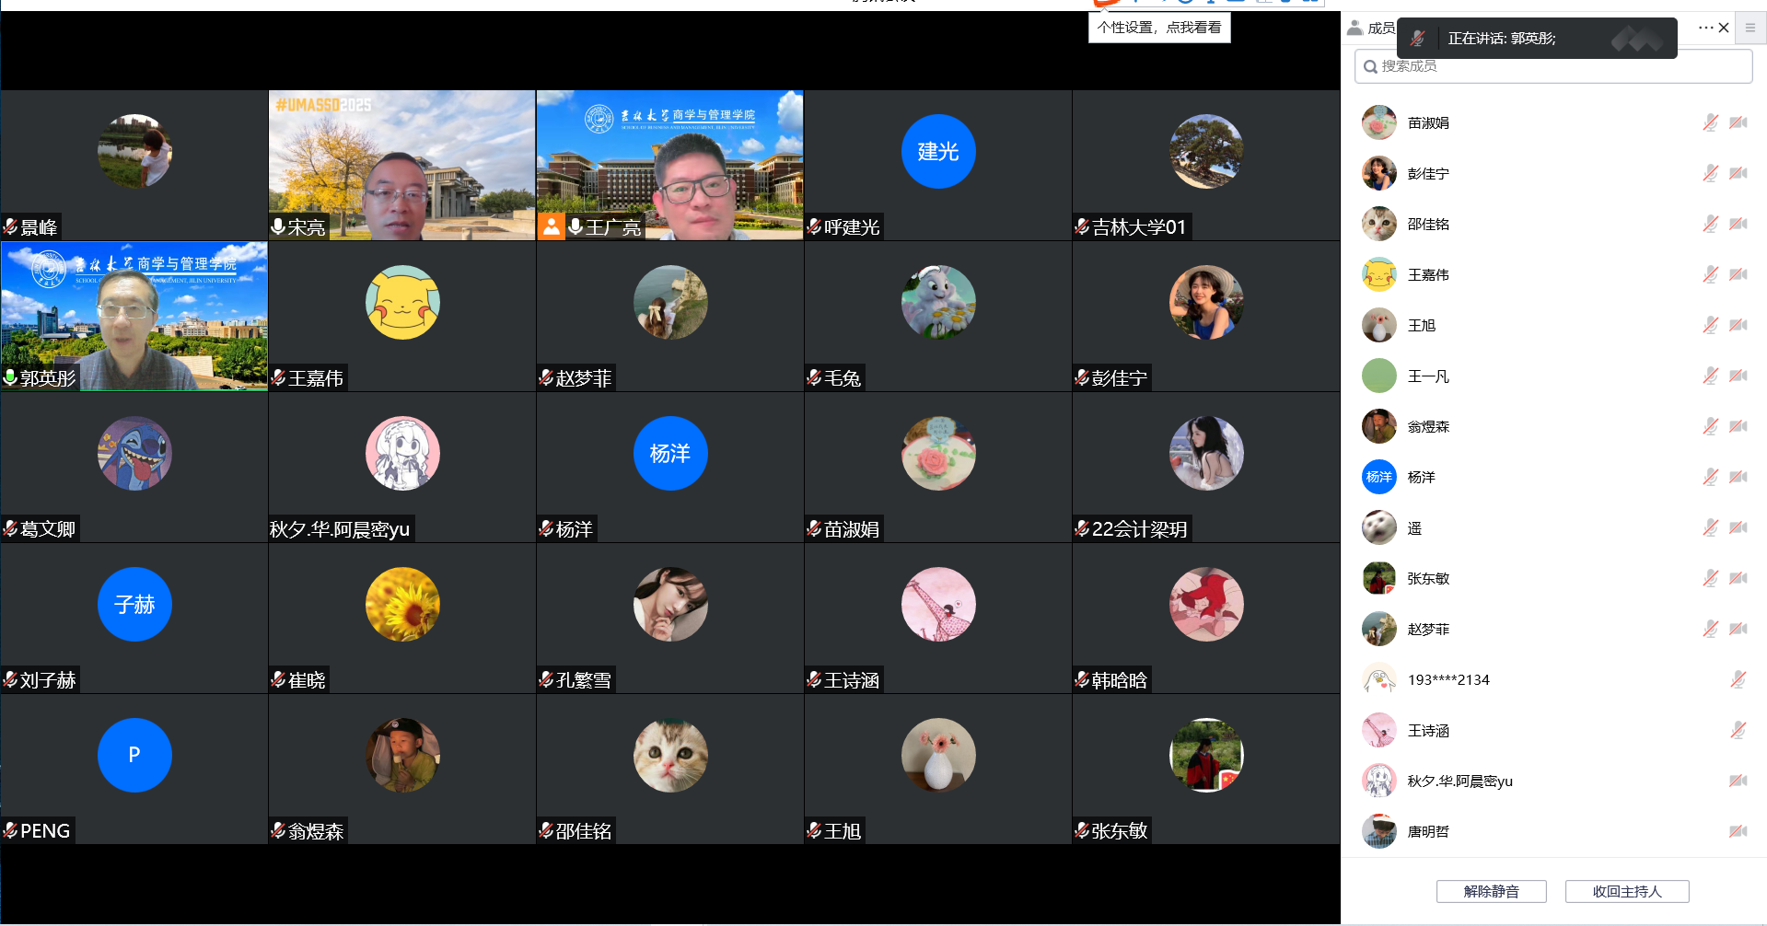The image size is (1767, 926).
Task: Click the 收回主持人 reclaim host button
Action: pyautogui.click(x=1626, y=891)
